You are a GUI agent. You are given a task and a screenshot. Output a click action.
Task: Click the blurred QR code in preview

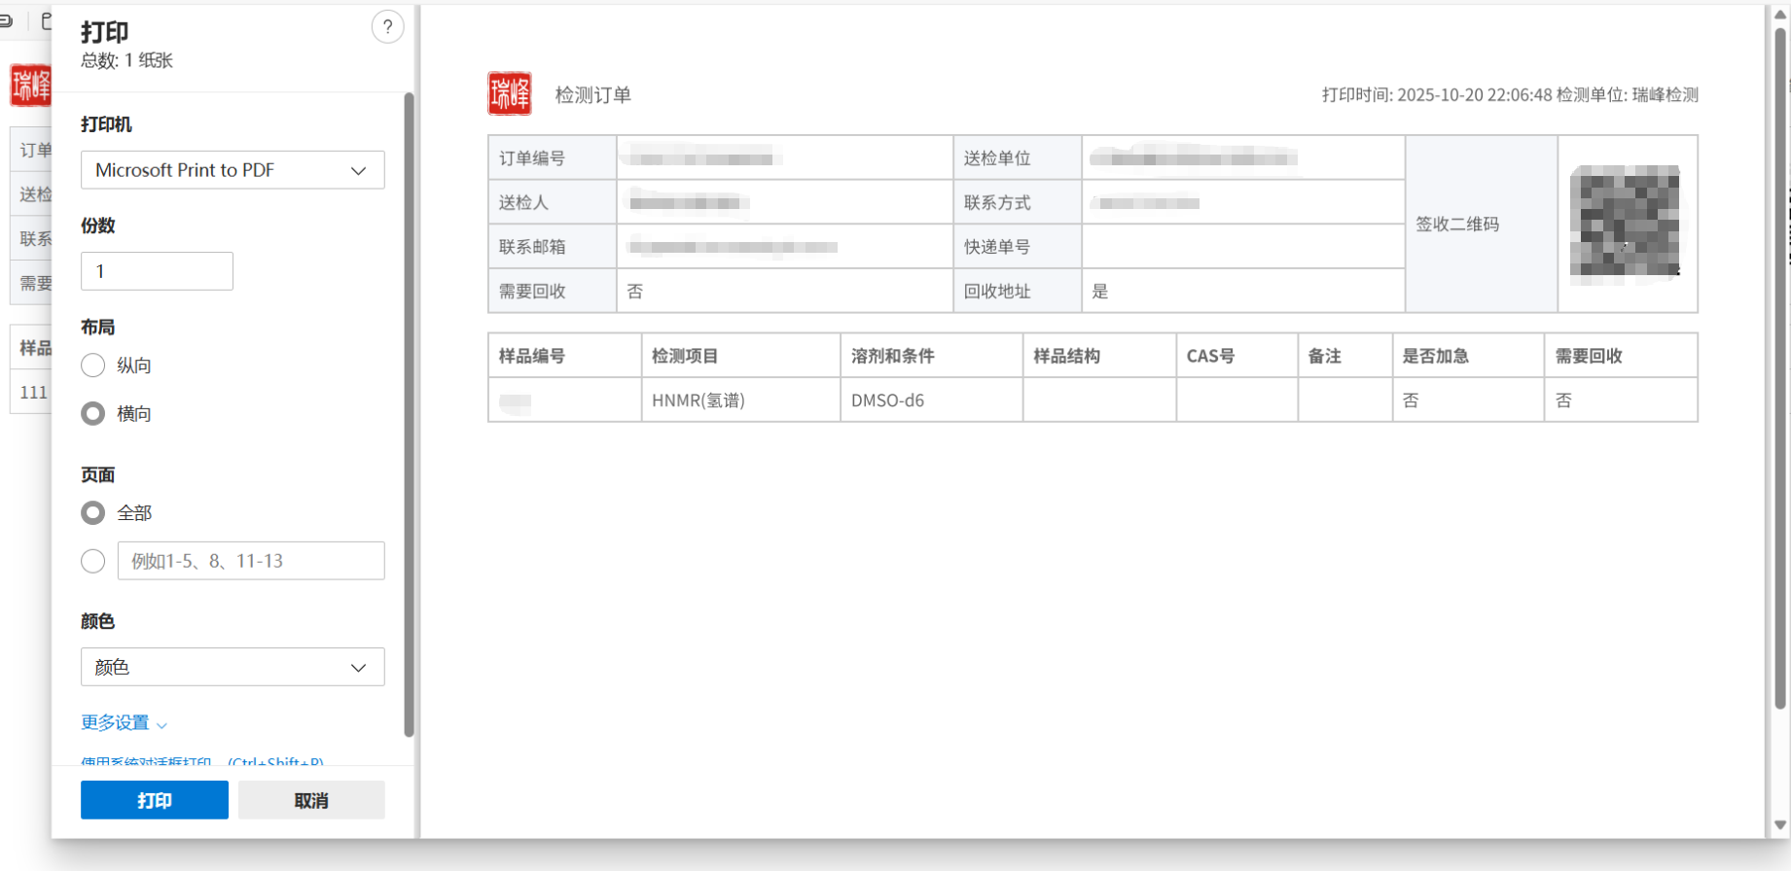(x=1625, y=224)
